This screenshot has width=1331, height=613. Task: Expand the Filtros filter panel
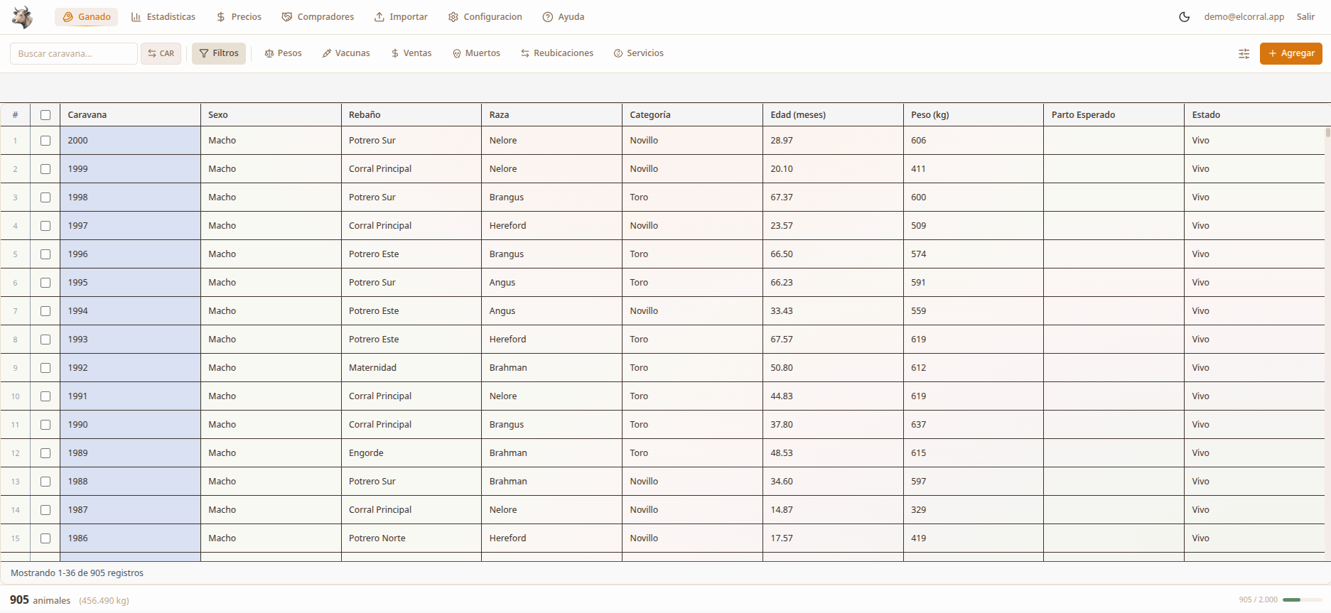pyautogui.click(x=219, y=53)
